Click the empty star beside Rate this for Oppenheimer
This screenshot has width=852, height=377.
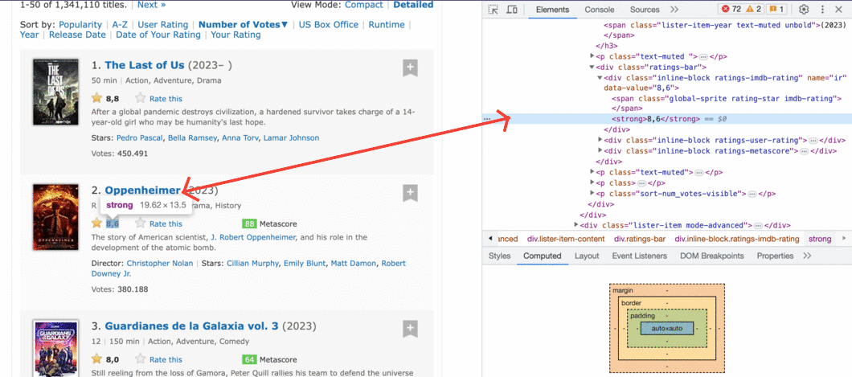tap(140, 223)
